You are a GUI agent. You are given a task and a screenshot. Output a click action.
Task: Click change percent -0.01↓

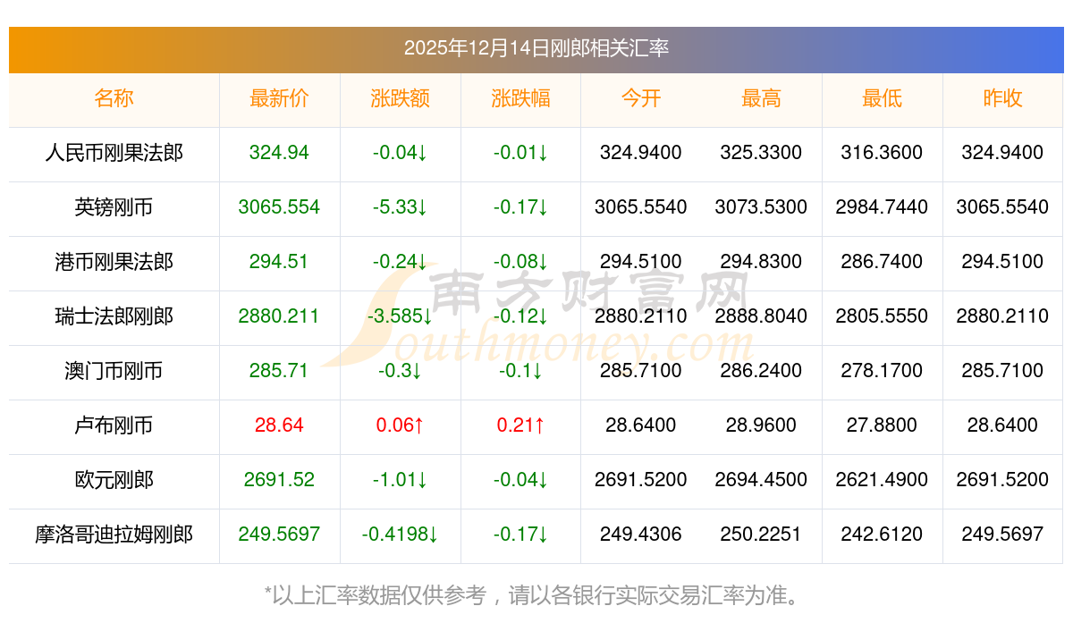point(521,153)
